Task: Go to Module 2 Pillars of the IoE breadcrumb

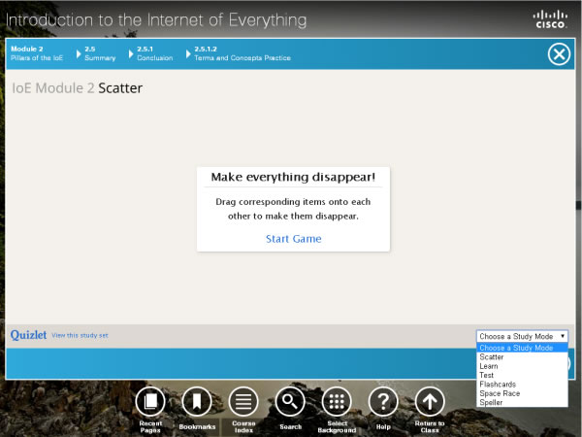Action: [x=35, y=53]
